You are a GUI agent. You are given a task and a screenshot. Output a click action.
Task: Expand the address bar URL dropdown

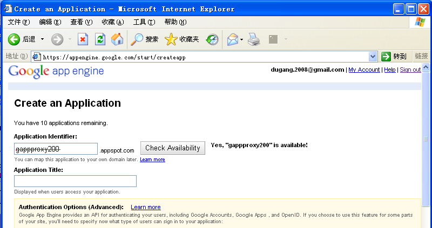[373, 57]
